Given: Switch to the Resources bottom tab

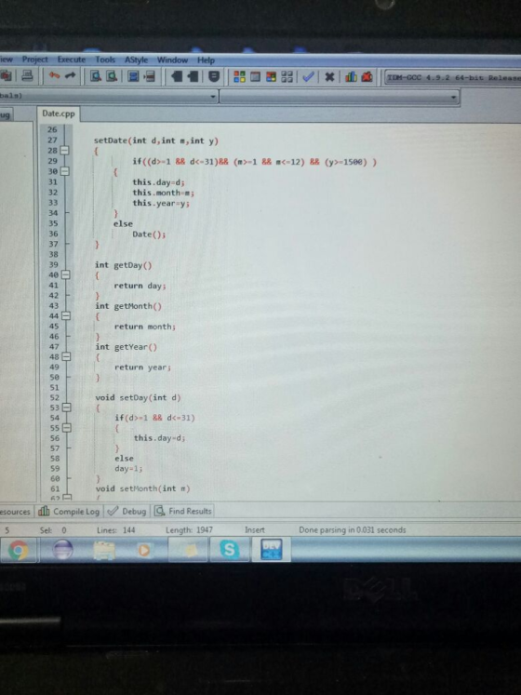Looking at the screenshot, I should tap(16, 512).
